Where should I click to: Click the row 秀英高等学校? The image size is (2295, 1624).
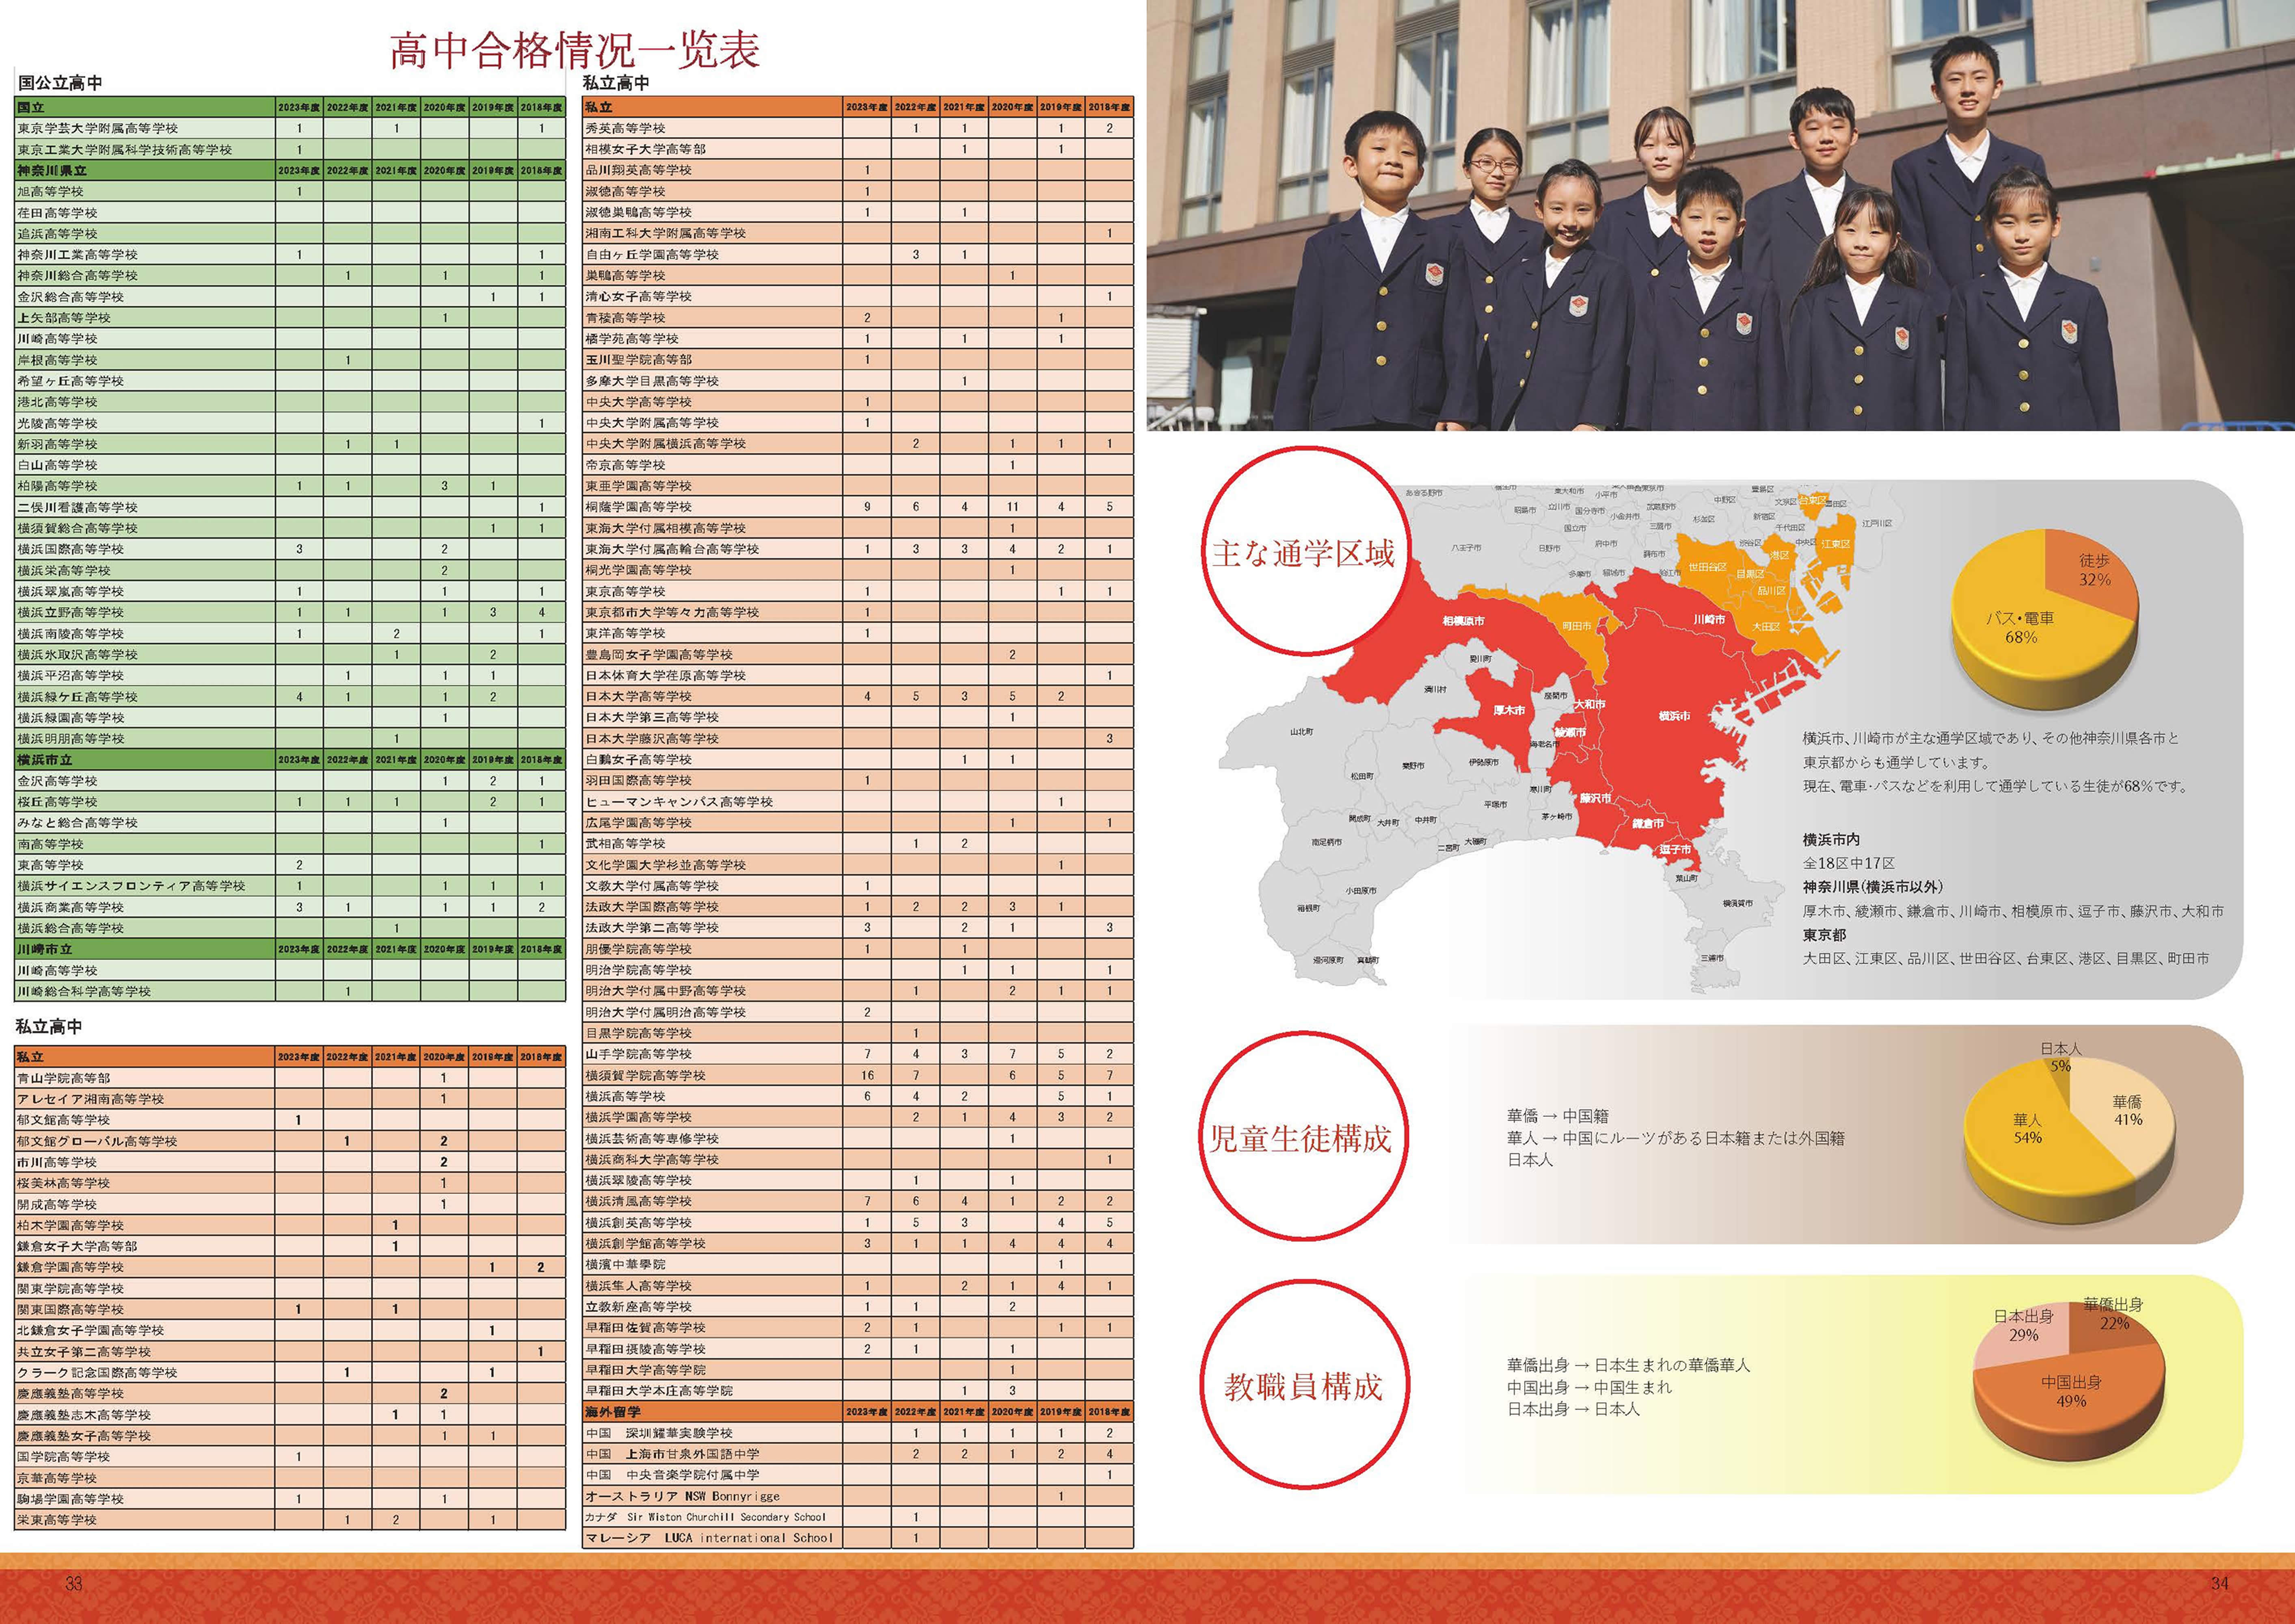tap(858, 128)
